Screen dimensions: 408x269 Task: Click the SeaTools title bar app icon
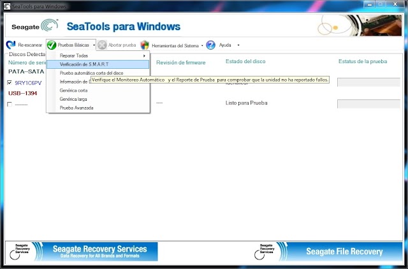click(7, 6)
